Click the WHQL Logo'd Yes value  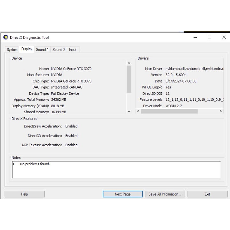point(168,87)
